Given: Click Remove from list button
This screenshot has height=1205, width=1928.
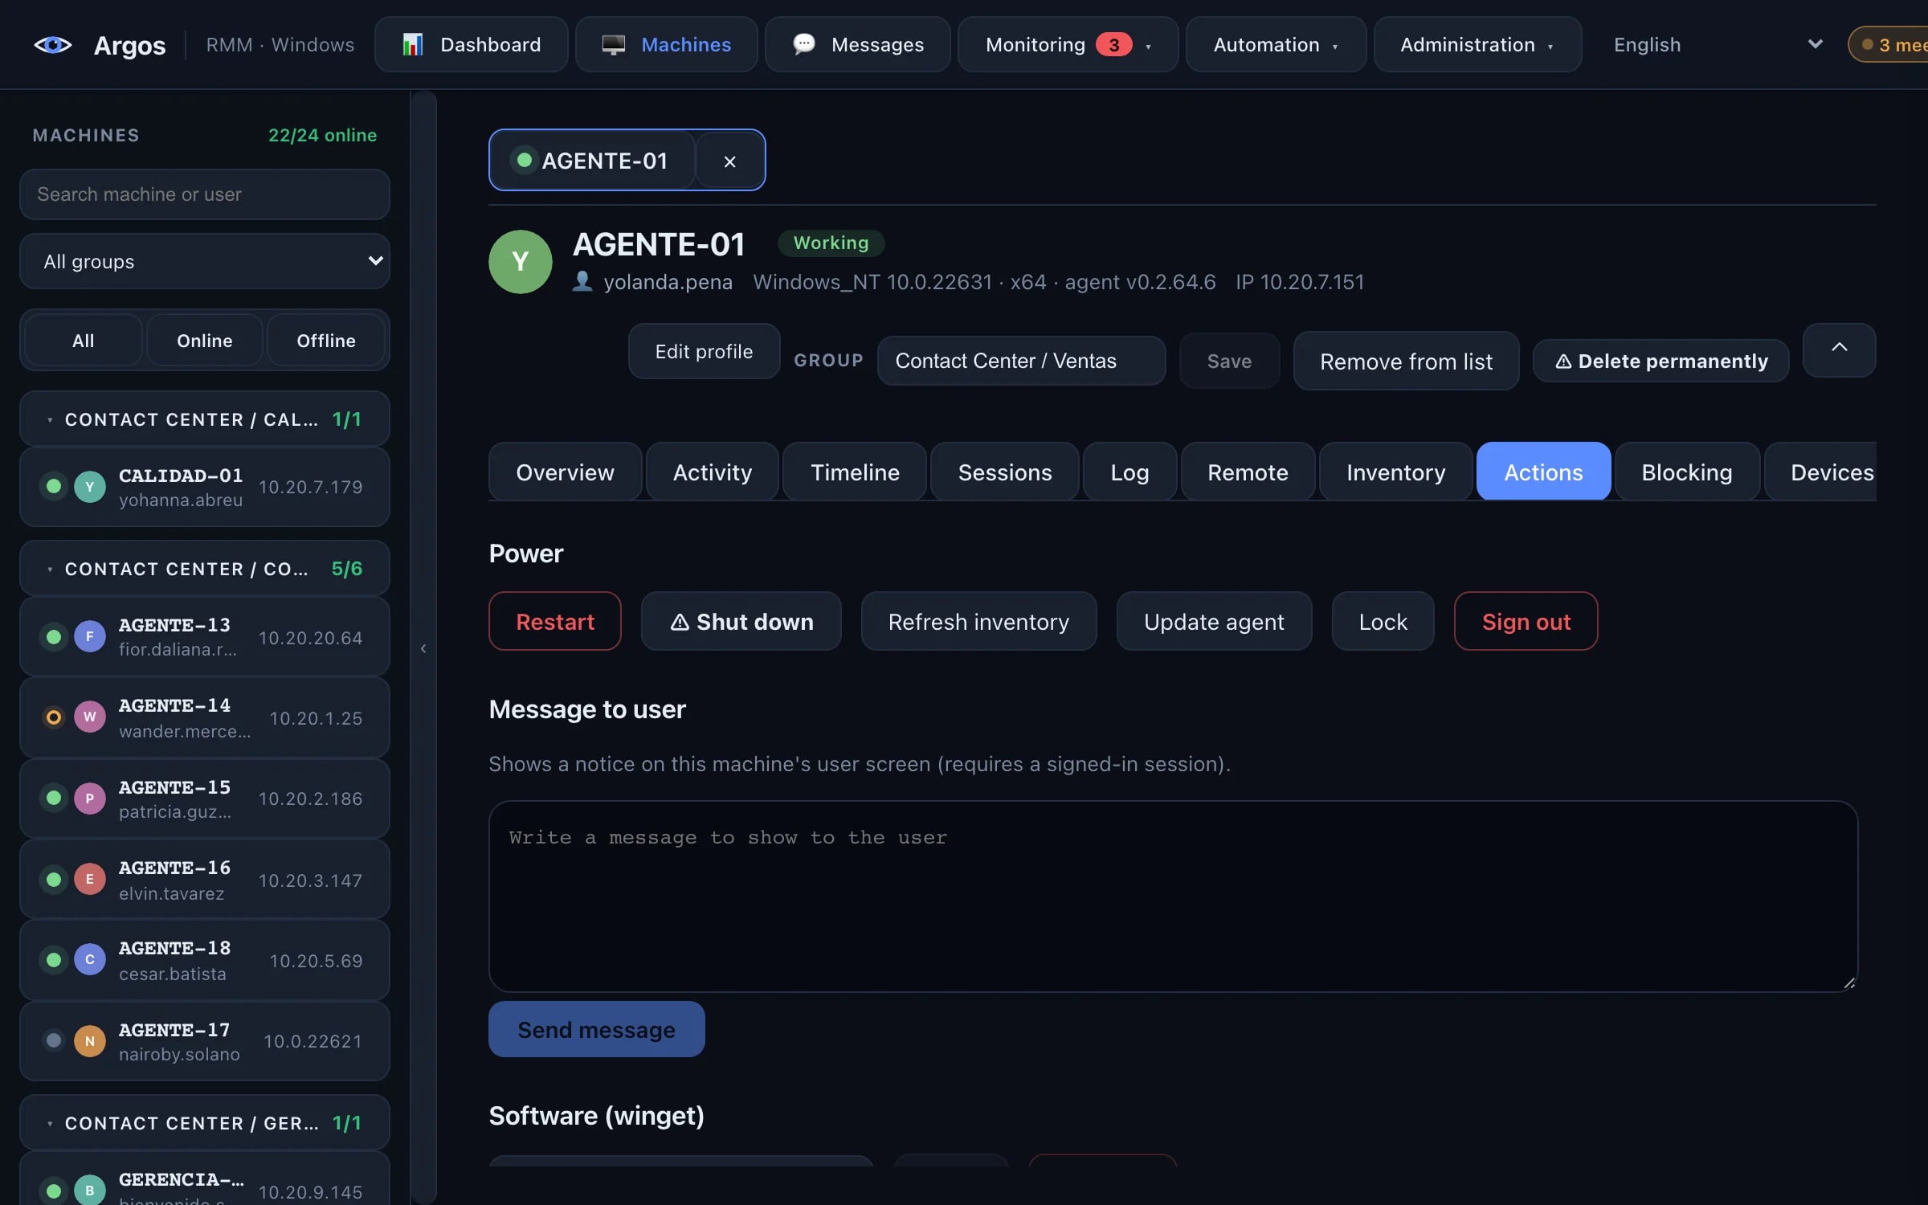Looking at the screenshot, I should 1406,361.
